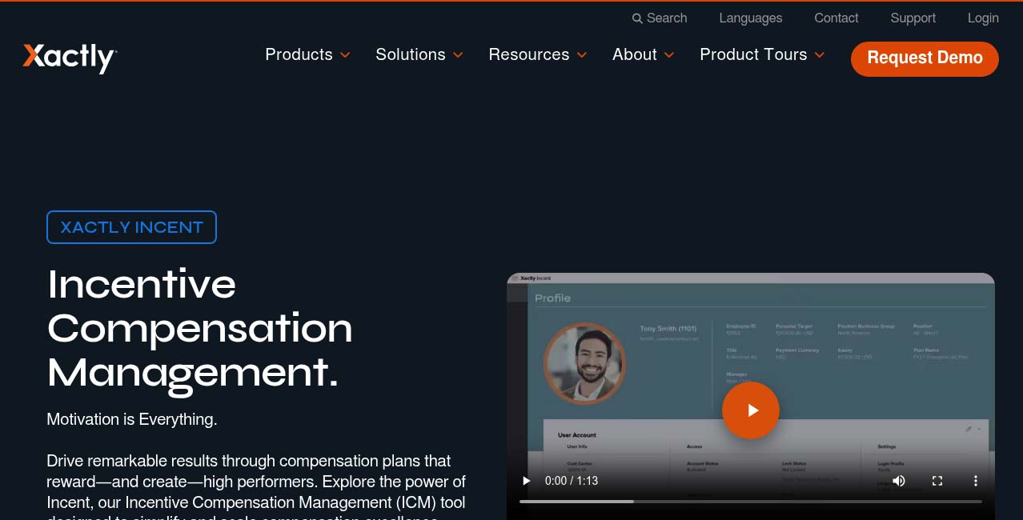This screenshot has height=520, width=1023.
Task: Expand the About menu chevron
Action: pyautogui.click(x=669, y=55)
